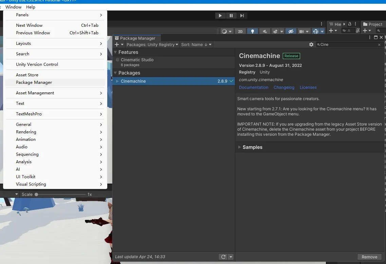Screen dimensions: 386x264
Task: Start Play mode with the play button
Action: coord(220,16)
